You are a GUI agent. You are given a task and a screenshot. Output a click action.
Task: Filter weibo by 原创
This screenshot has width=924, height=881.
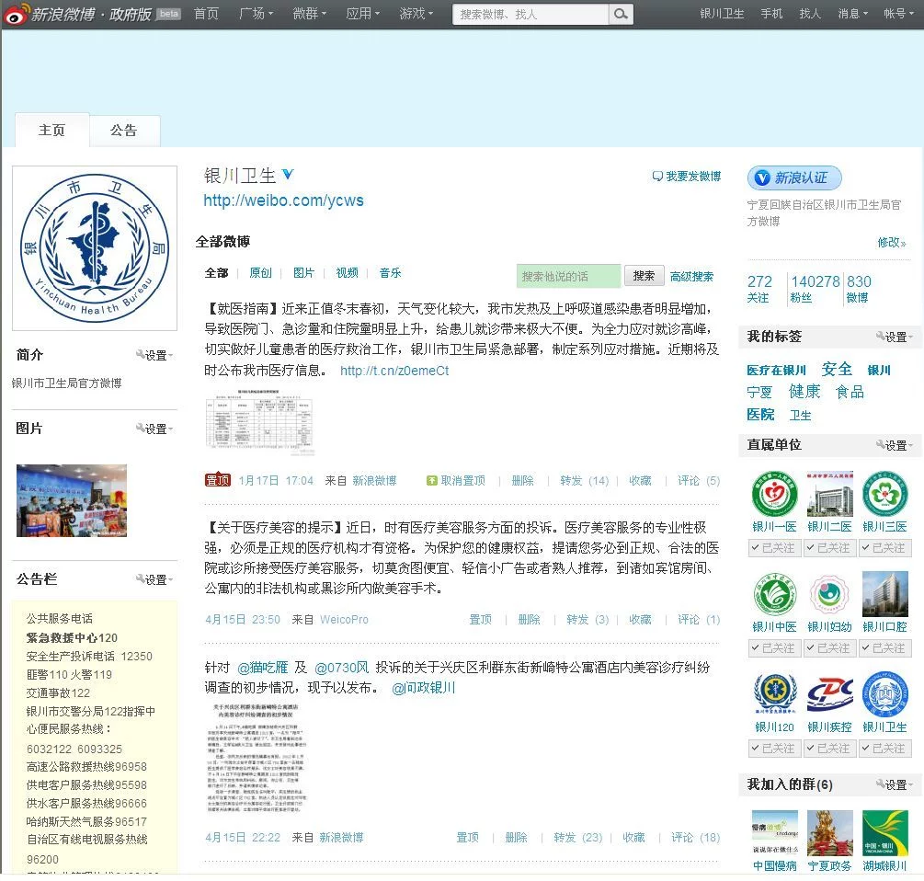[260, 273]
